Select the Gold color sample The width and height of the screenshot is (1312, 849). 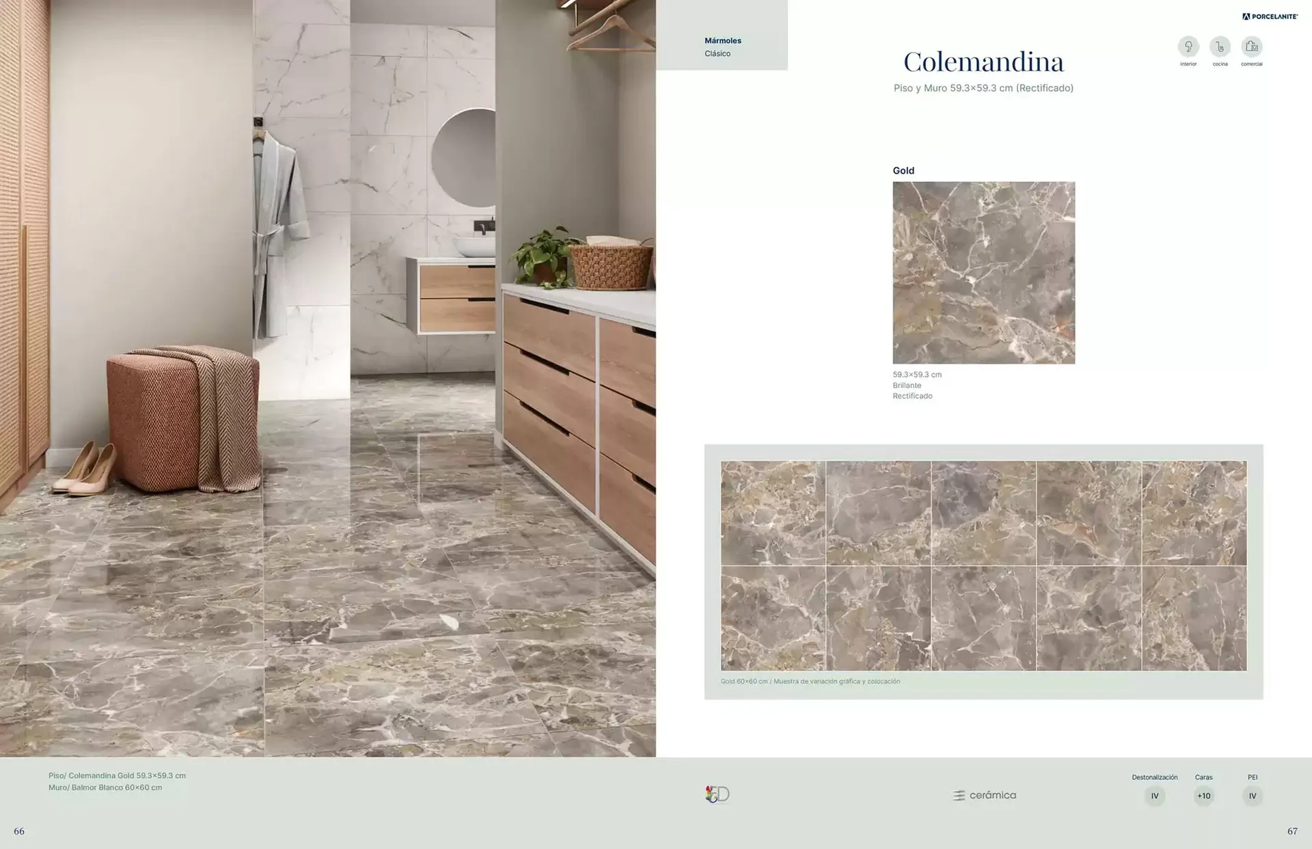[x=984, y=272]
